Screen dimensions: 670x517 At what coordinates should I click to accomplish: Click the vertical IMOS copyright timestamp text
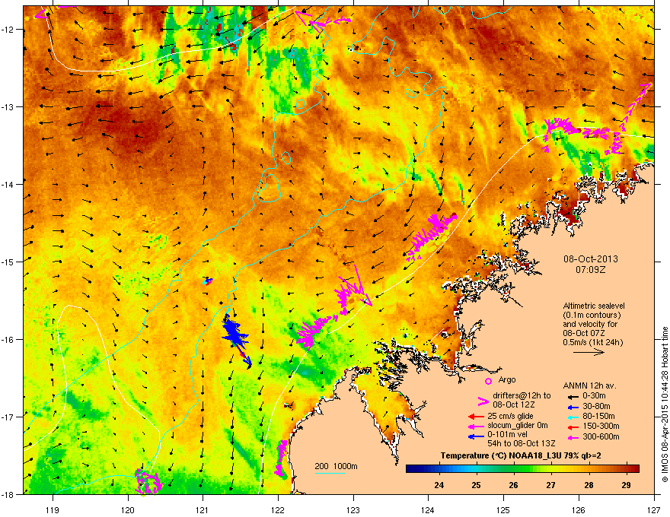(x=665, y=404)
